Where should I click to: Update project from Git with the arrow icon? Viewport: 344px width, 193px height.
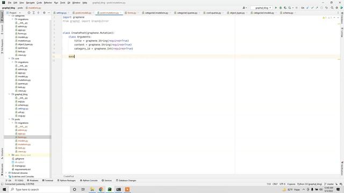pyautogui.click(x=307, y=8)
